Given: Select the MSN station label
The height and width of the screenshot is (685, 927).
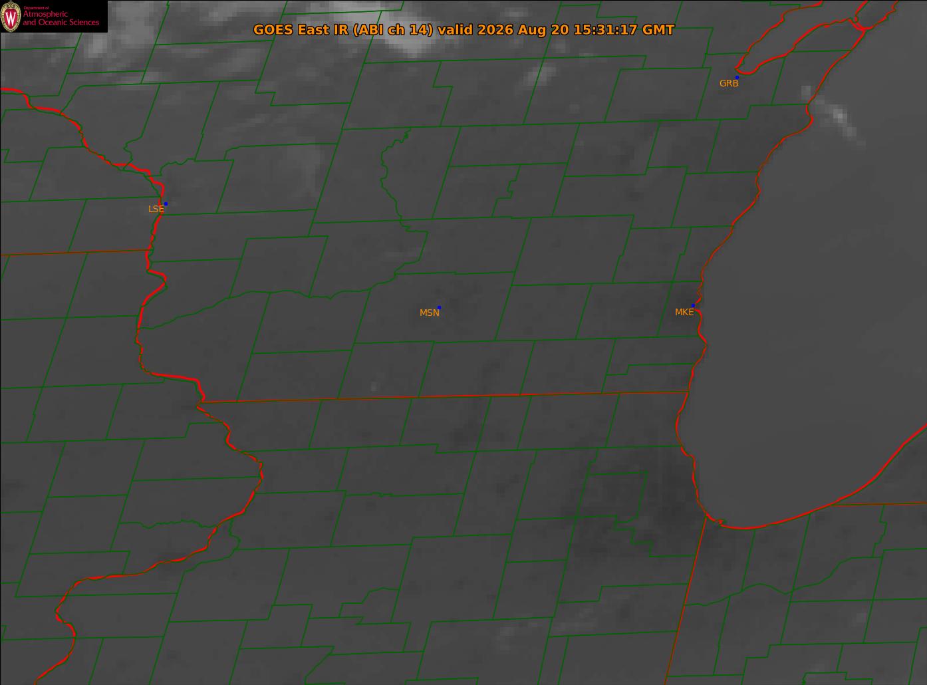Looking at the screenshot, I should click(x=429, y=313).
